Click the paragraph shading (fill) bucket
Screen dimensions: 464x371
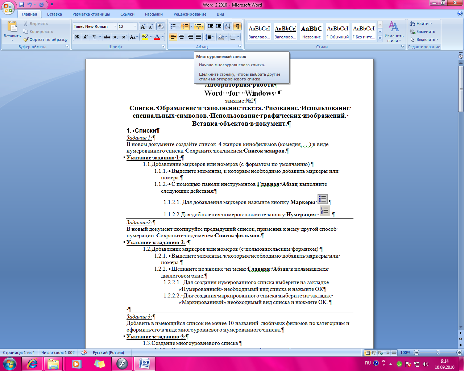coord(220,37)
